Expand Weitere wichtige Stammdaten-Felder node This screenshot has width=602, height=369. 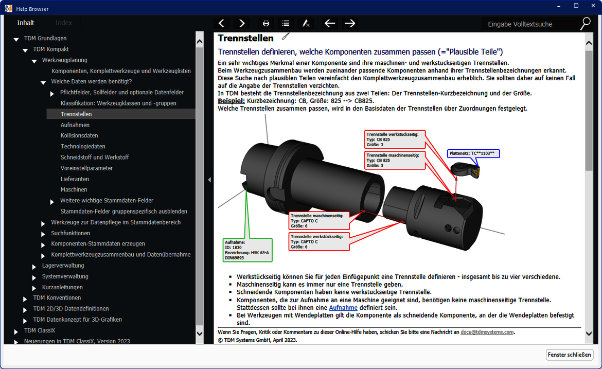[x=52, y=201]
